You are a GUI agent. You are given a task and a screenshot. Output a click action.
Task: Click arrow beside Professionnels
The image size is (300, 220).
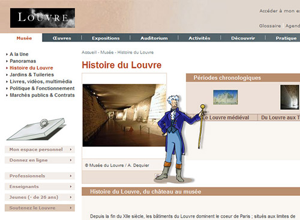71,176
